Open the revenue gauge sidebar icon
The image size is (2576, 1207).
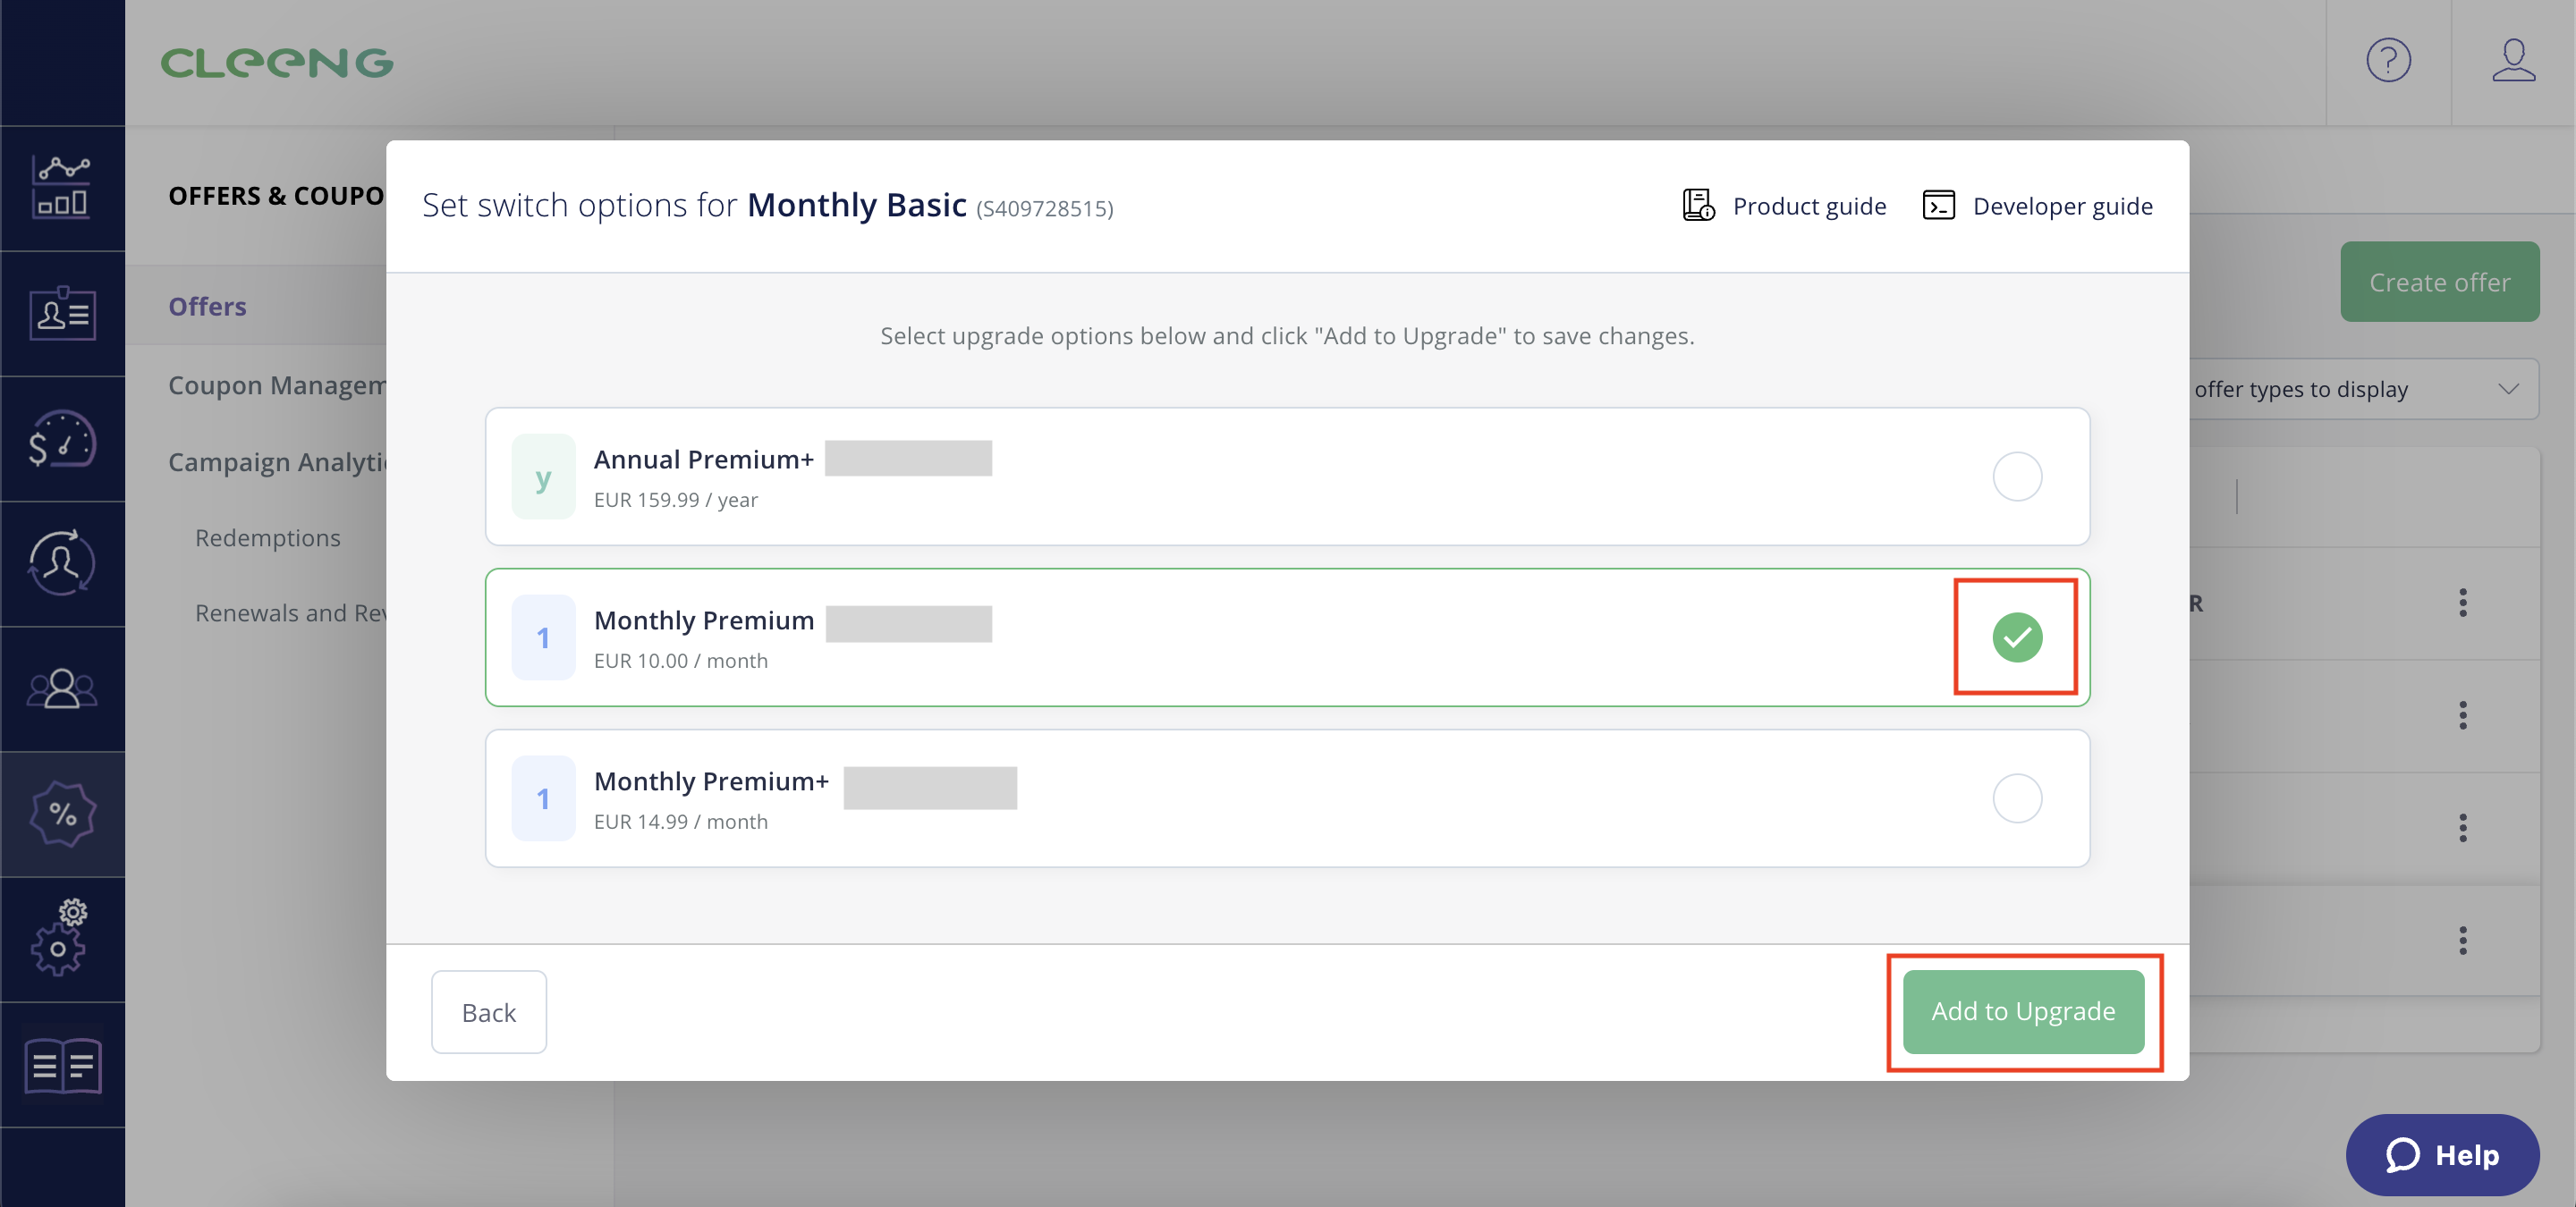click(x=62, y=439)
